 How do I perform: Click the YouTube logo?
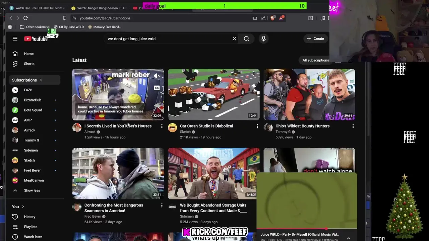[36, 39]
